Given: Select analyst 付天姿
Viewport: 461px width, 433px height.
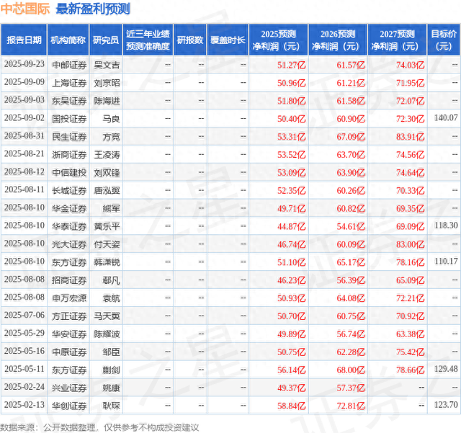Looking at the screenshot, I should 107,244.
